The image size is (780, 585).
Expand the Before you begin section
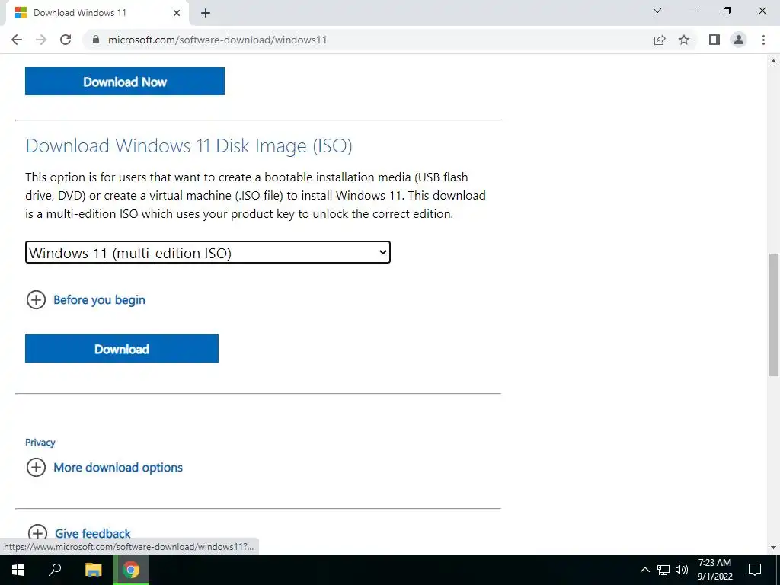coord(85,300)
